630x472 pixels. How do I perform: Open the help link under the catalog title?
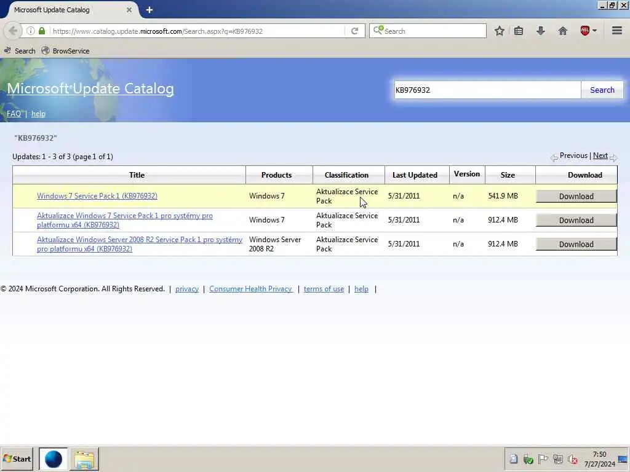(39, 114)
